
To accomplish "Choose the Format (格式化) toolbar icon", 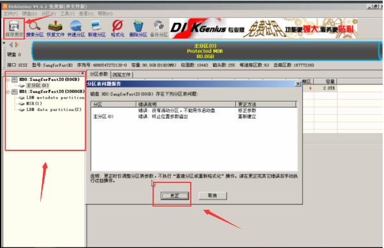I will point(117,29).
